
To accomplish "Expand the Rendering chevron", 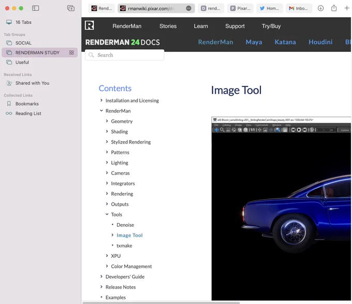I will tap(107, 193).
